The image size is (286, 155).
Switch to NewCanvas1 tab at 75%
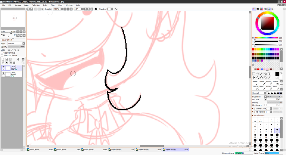(121, 150)
